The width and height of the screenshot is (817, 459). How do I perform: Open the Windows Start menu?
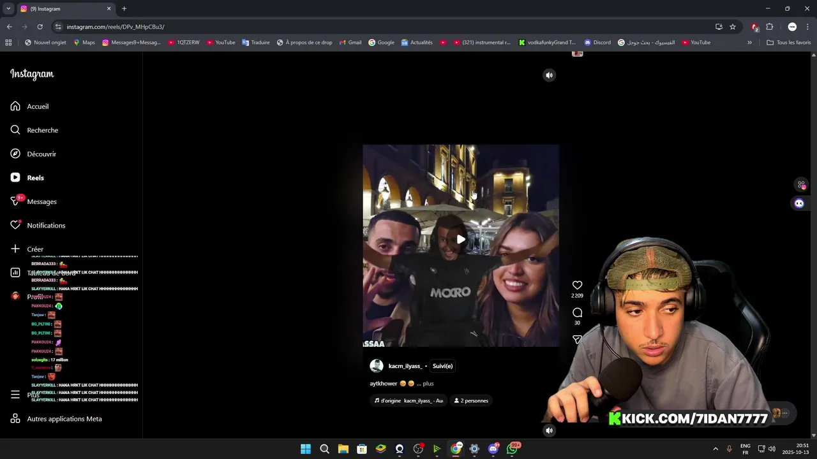pyautogui.click(x=306, y=449)
